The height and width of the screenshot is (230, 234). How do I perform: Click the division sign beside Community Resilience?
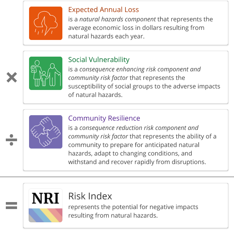[12, 140]
